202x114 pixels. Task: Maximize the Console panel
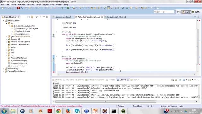point(199,80)
